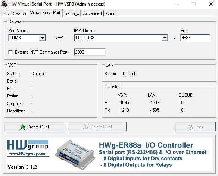
Task: Click the Version 3.1.2 text
Action: (22, 167)
